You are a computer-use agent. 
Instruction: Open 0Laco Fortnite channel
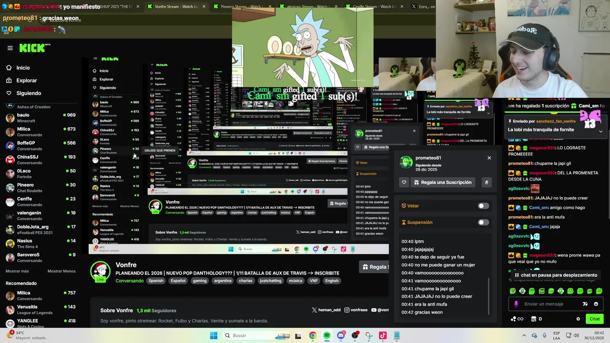coord(41,173)
